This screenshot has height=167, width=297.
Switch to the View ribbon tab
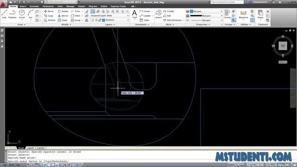tap(60, 6)
